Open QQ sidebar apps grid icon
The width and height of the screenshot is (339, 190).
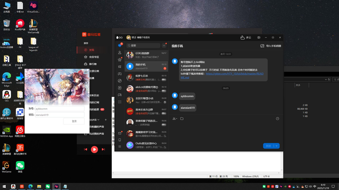point(120,102)
